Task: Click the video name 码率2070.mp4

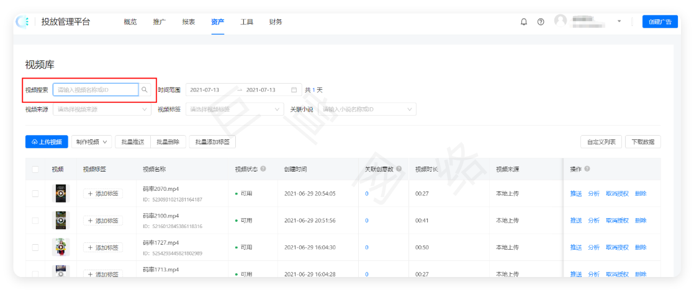Action: click(x=161, y=189)
